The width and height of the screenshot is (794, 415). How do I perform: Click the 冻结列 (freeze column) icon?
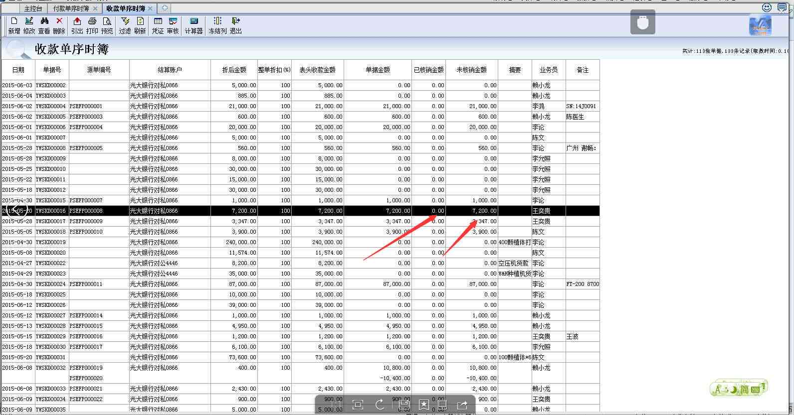217,25
